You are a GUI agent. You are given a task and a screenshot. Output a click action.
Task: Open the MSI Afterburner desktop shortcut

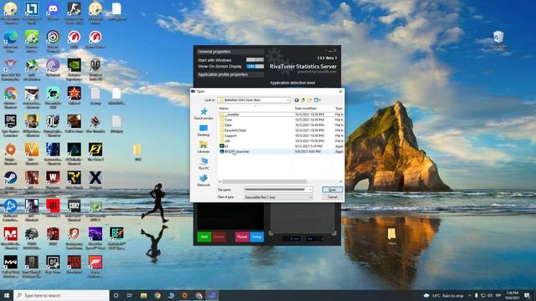pos(32,69)
